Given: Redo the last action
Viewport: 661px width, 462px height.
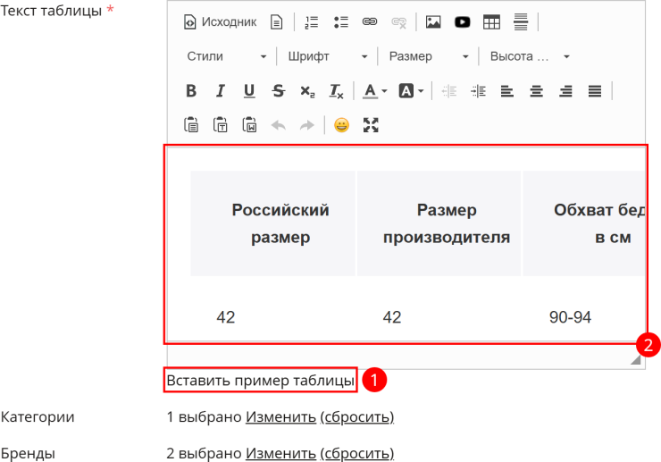Looking at the screenshot, I should pos(307,125).
